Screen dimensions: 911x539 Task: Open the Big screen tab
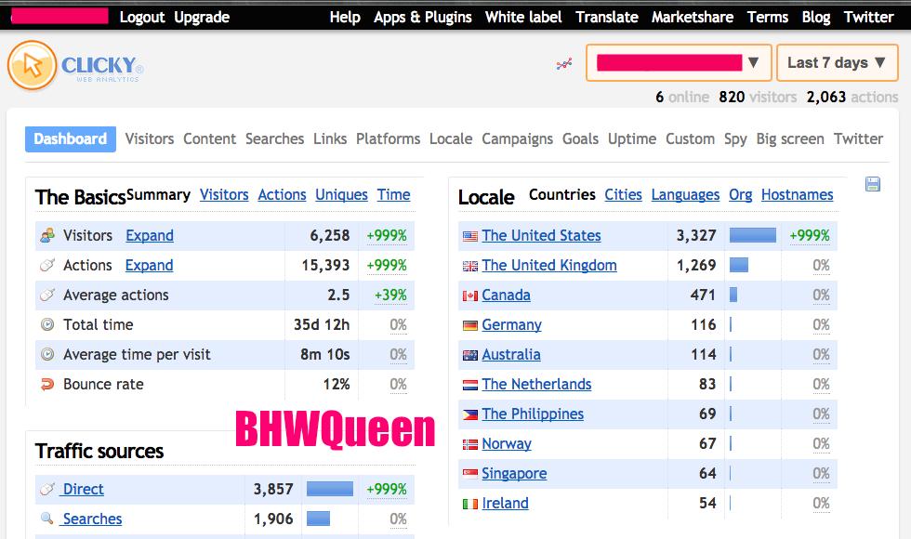(x=790, y=138)
